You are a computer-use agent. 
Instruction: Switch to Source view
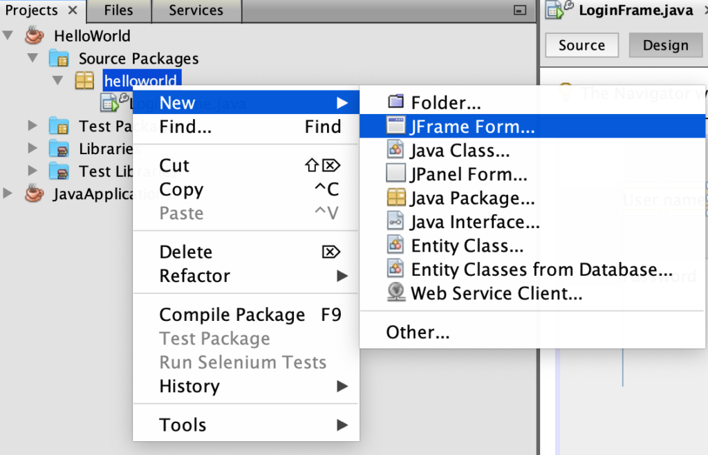581,45
